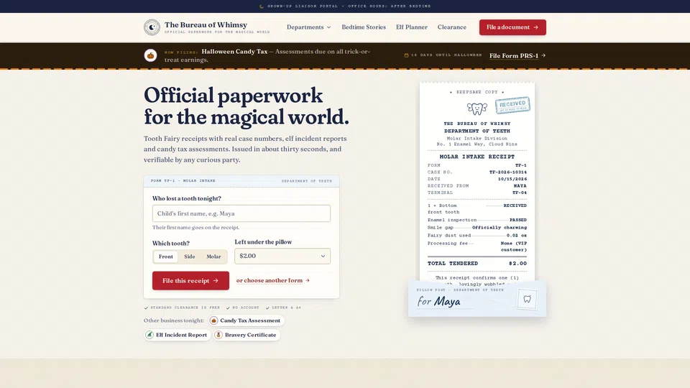Click the Bravery Certificate medal icon
The image size is (690, 388).
pyautogui.click(x=218, y=335)
